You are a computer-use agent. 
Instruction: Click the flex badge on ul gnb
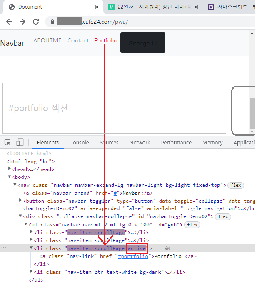192,225
